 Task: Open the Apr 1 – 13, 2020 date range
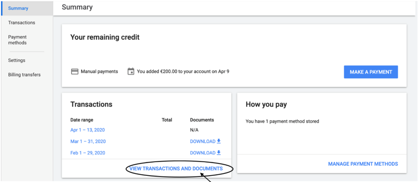pos(87,130)
